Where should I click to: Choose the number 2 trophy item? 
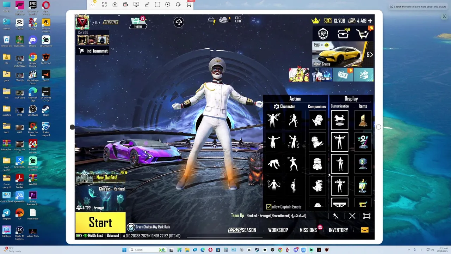pyautogui.click(x=363, y=142)
